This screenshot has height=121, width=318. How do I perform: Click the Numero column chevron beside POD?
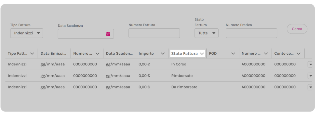pos(266,54)
